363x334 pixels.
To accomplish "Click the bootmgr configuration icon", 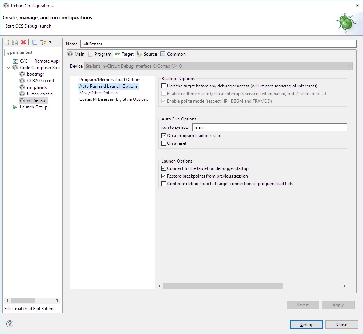I will [22, 74].
